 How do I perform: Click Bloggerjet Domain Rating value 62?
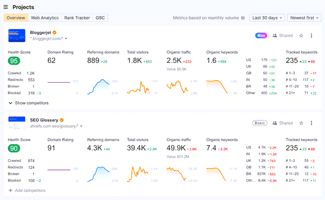click(52, 61)
